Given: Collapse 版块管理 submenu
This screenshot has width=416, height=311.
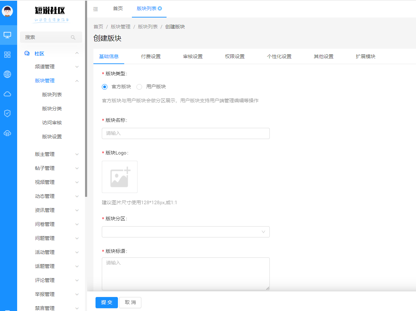Looking at the screenshot, I should click(x=77, y=81).
